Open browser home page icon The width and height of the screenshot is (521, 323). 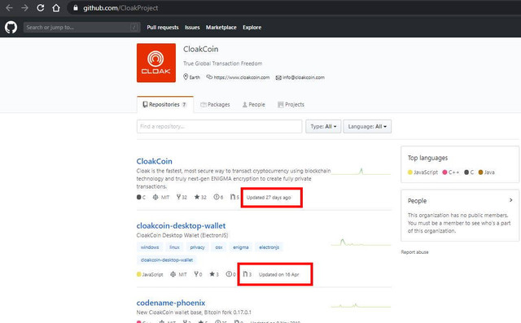pyautogui.click(x=56, y=7)
